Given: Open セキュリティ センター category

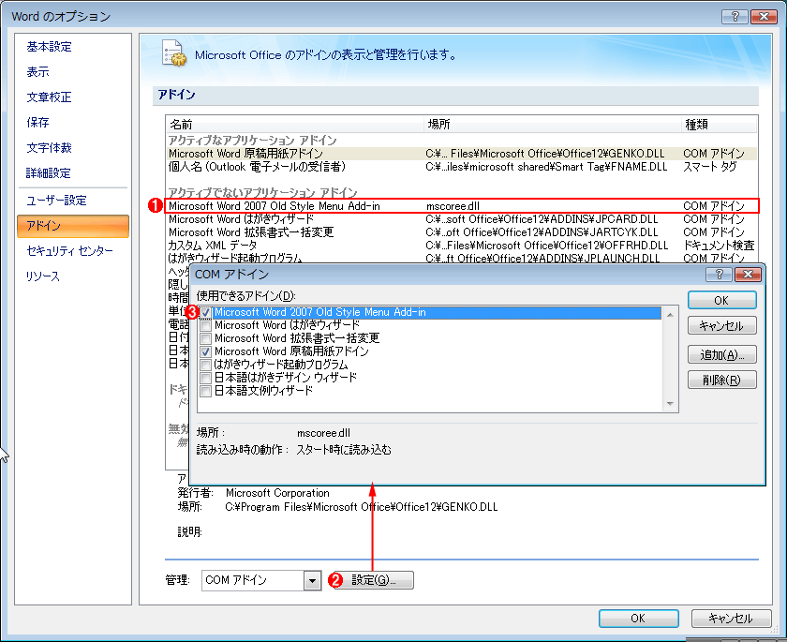Looking at the screenshot, I should click(69, 250).
